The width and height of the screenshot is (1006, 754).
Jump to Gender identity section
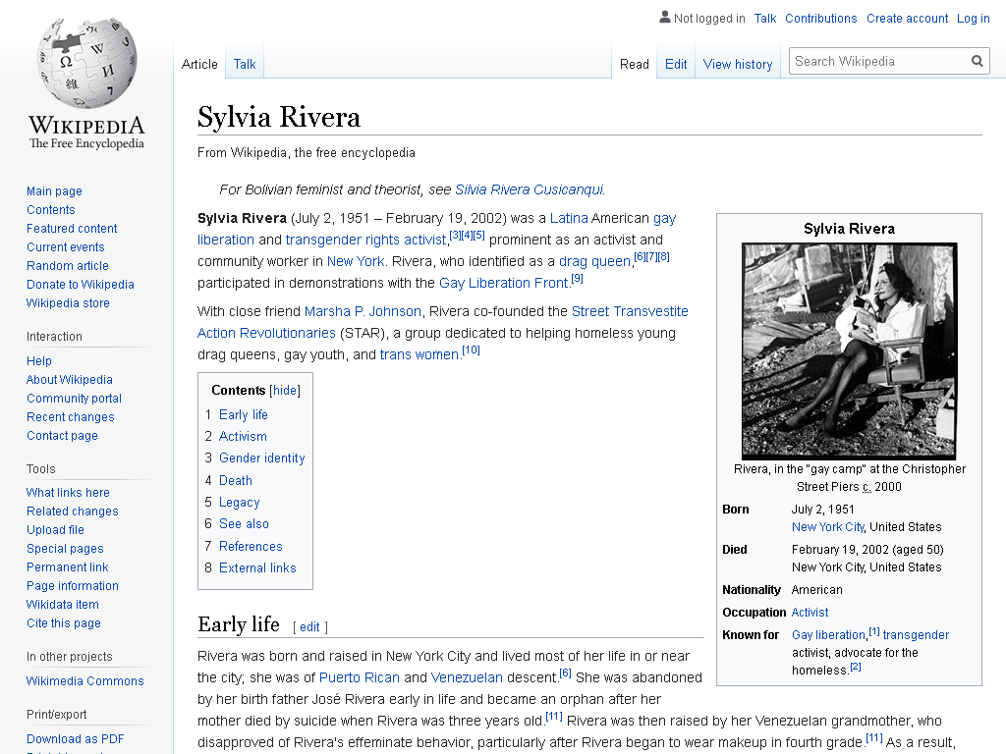click(x=261, y=458)
